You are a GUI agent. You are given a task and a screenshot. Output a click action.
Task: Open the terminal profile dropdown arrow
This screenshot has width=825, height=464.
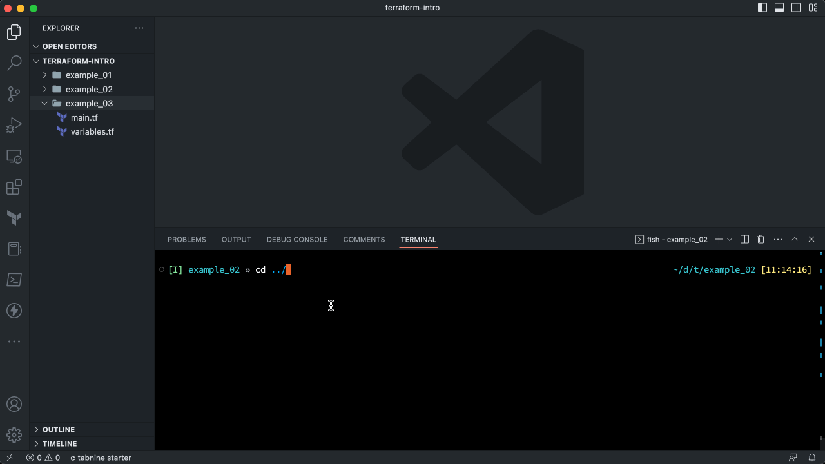pos(729,239)
